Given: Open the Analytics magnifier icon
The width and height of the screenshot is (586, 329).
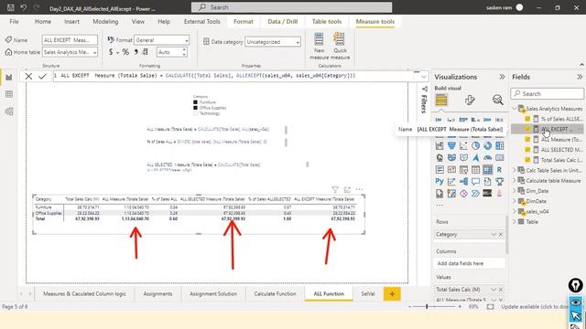Looking at the screenshot, I should tap(497, 100).
